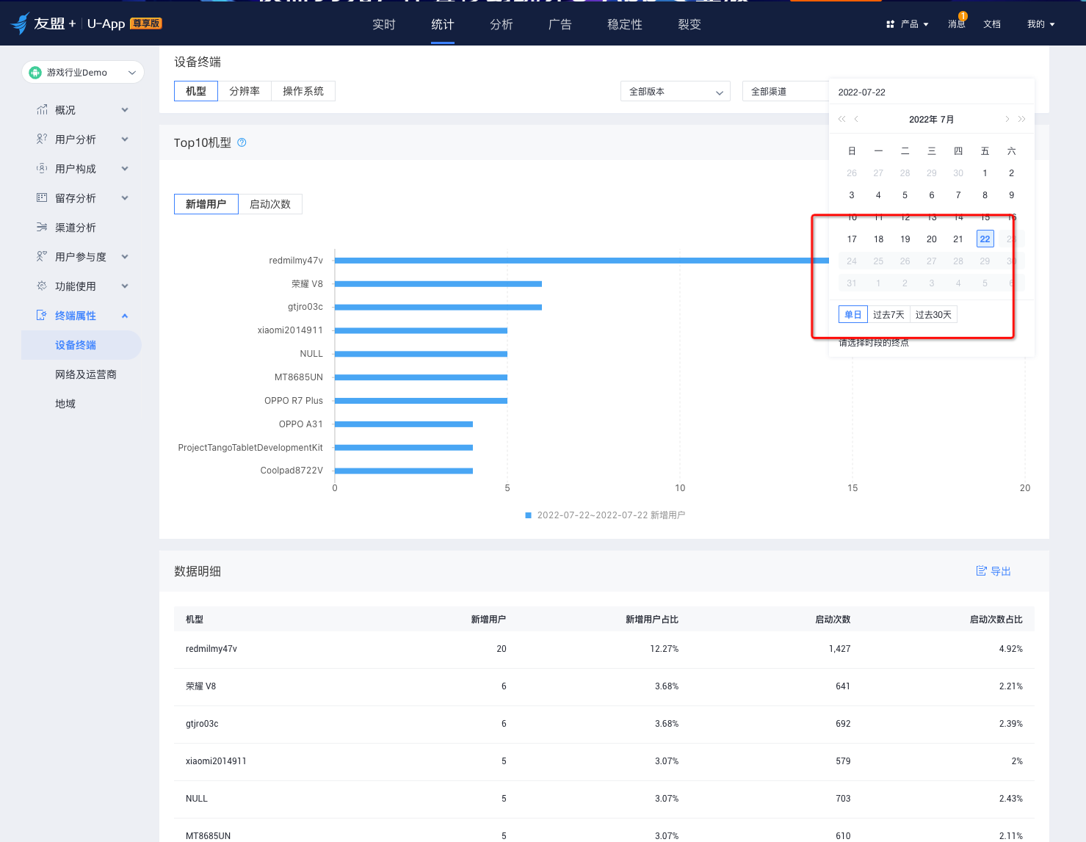Image resolution: width=1086 pixels, height=842 pixels.
Task: Pick July 17 in the calendar
Action: coord(852,239)
